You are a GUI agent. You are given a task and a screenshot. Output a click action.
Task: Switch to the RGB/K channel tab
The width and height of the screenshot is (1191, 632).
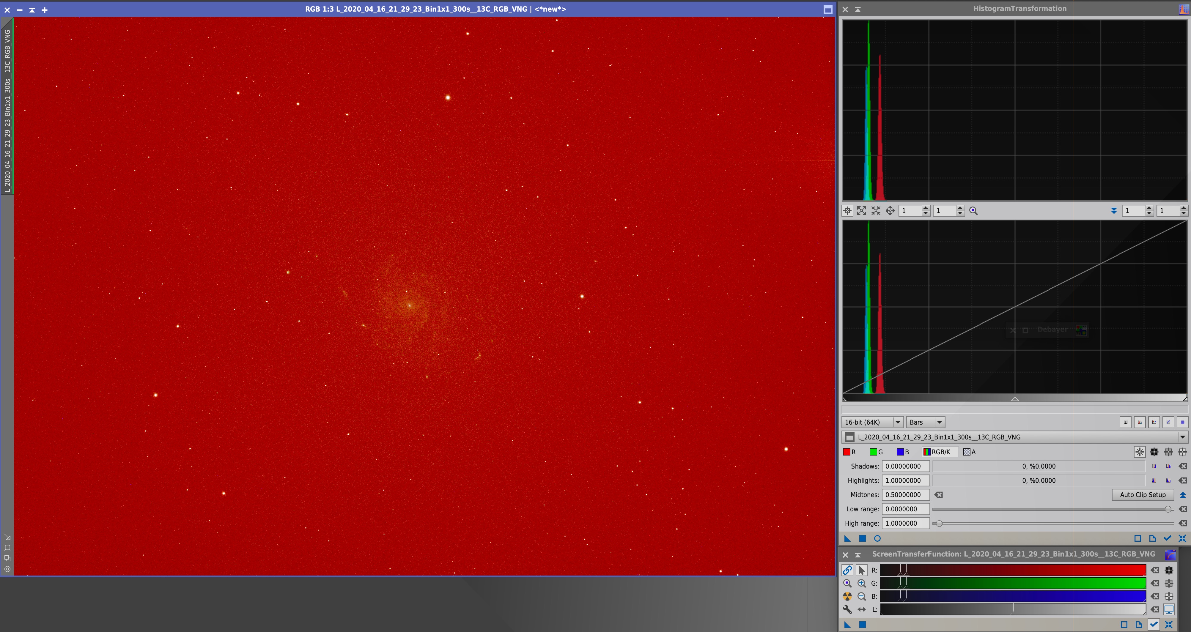[940, 452]
